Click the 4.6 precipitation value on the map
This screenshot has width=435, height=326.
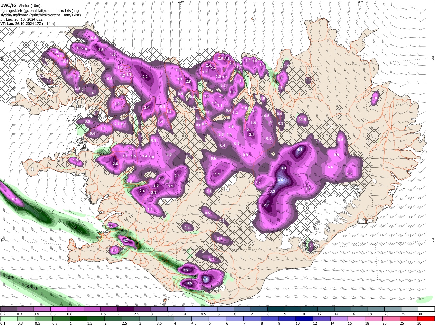point(280,180)
